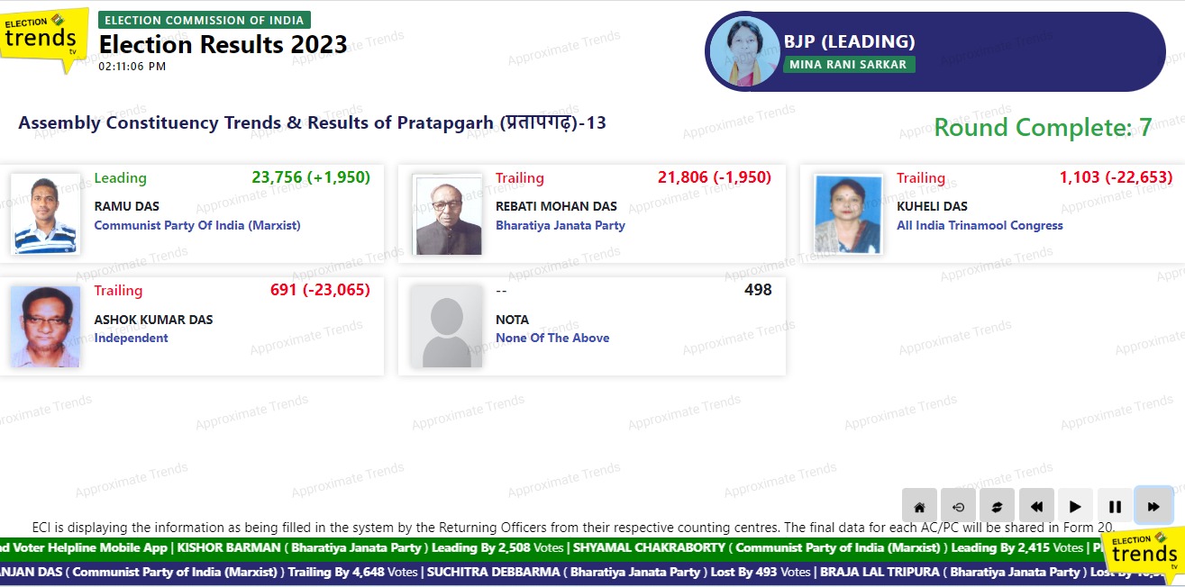This screenshot has width=1185, height=587.
Task: Open Rebati Mohan Das candidate photo
Action: [x=447, y=213]
